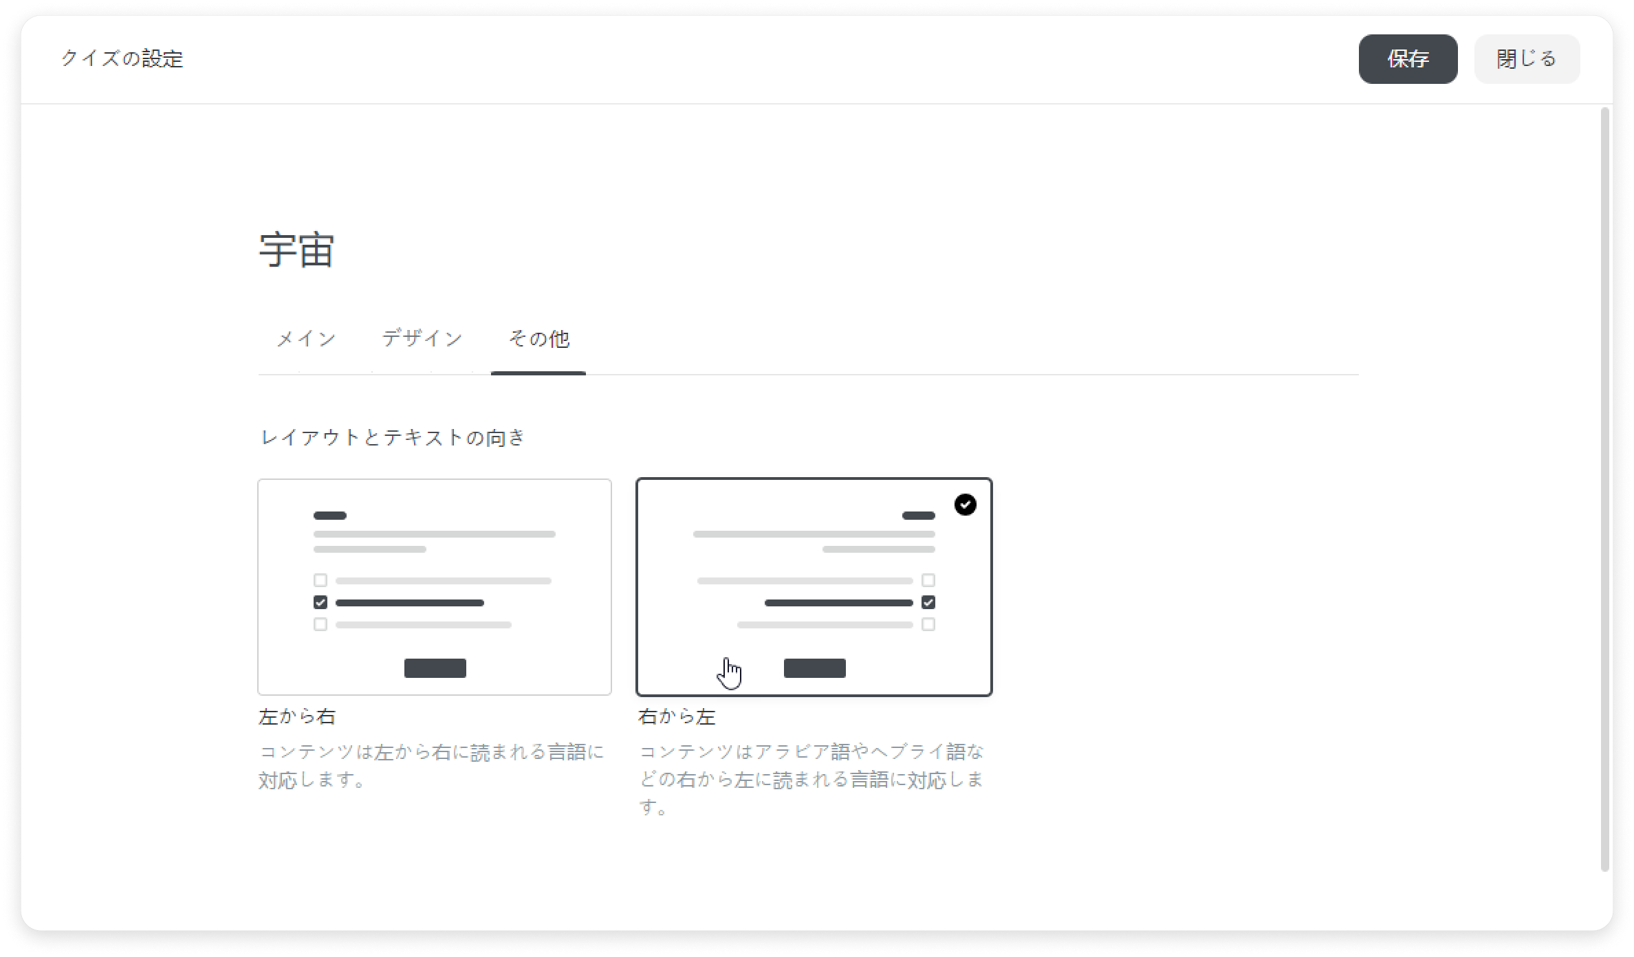Image resolution: width=1634 pixels, height=957 pixels.
Task: Click the 左から右 label text
Action: point(297,717)
